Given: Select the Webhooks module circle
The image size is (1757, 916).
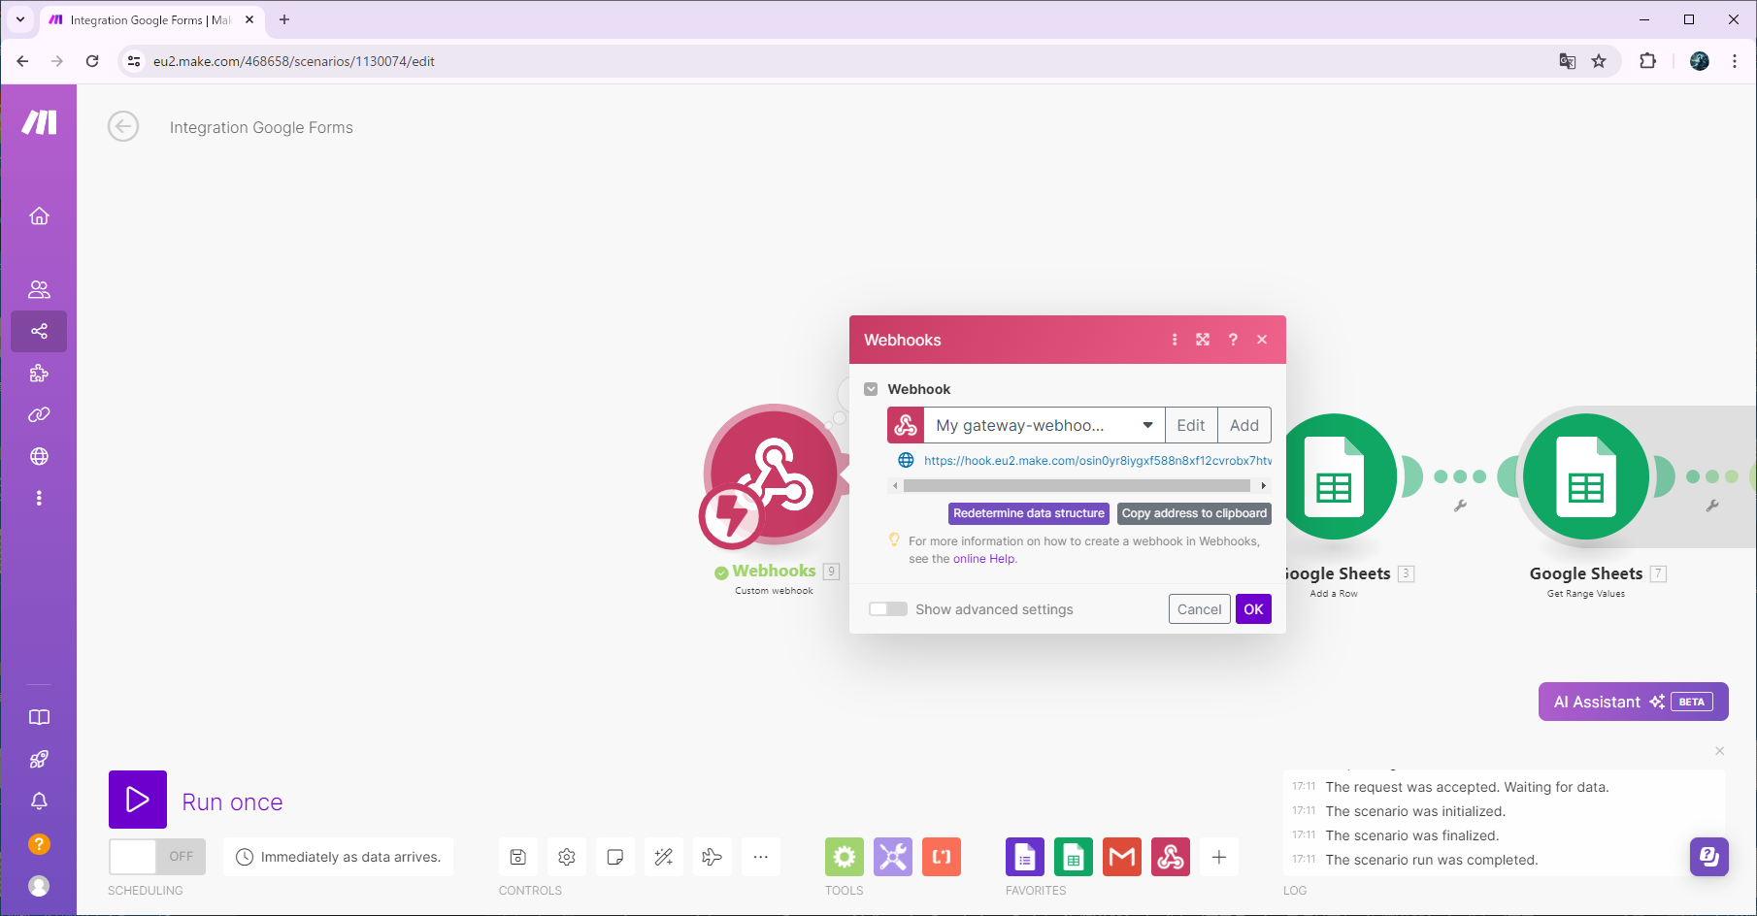Looking at the screenshot, I should pos(774,474).
